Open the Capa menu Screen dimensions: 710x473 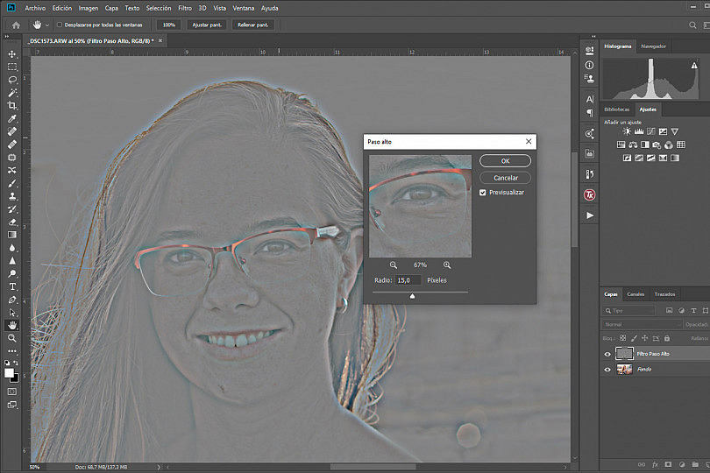pyautogui.click(x=111, y=8)
